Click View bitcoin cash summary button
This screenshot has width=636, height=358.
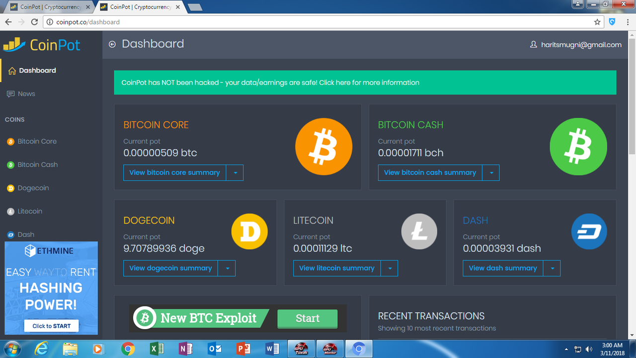click(430, 173)
